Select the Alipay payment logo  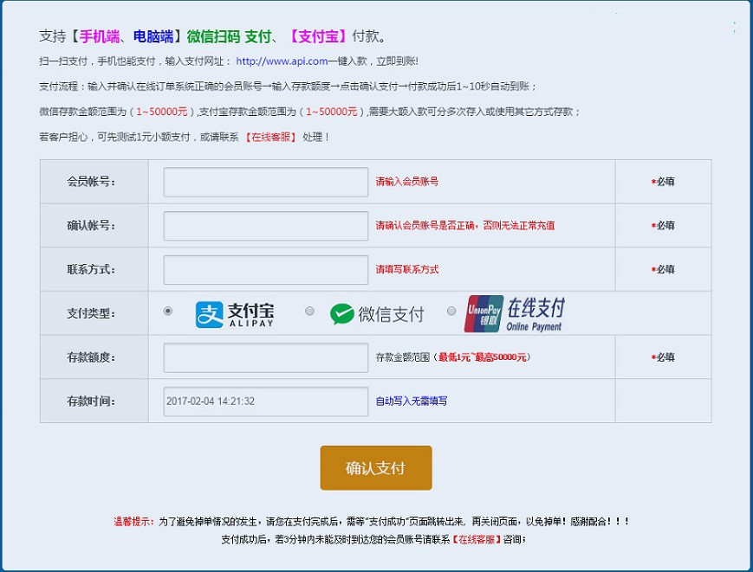point(235,314)
